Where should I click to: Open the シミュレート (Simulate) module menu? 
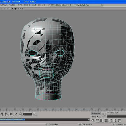click(42, 5)
